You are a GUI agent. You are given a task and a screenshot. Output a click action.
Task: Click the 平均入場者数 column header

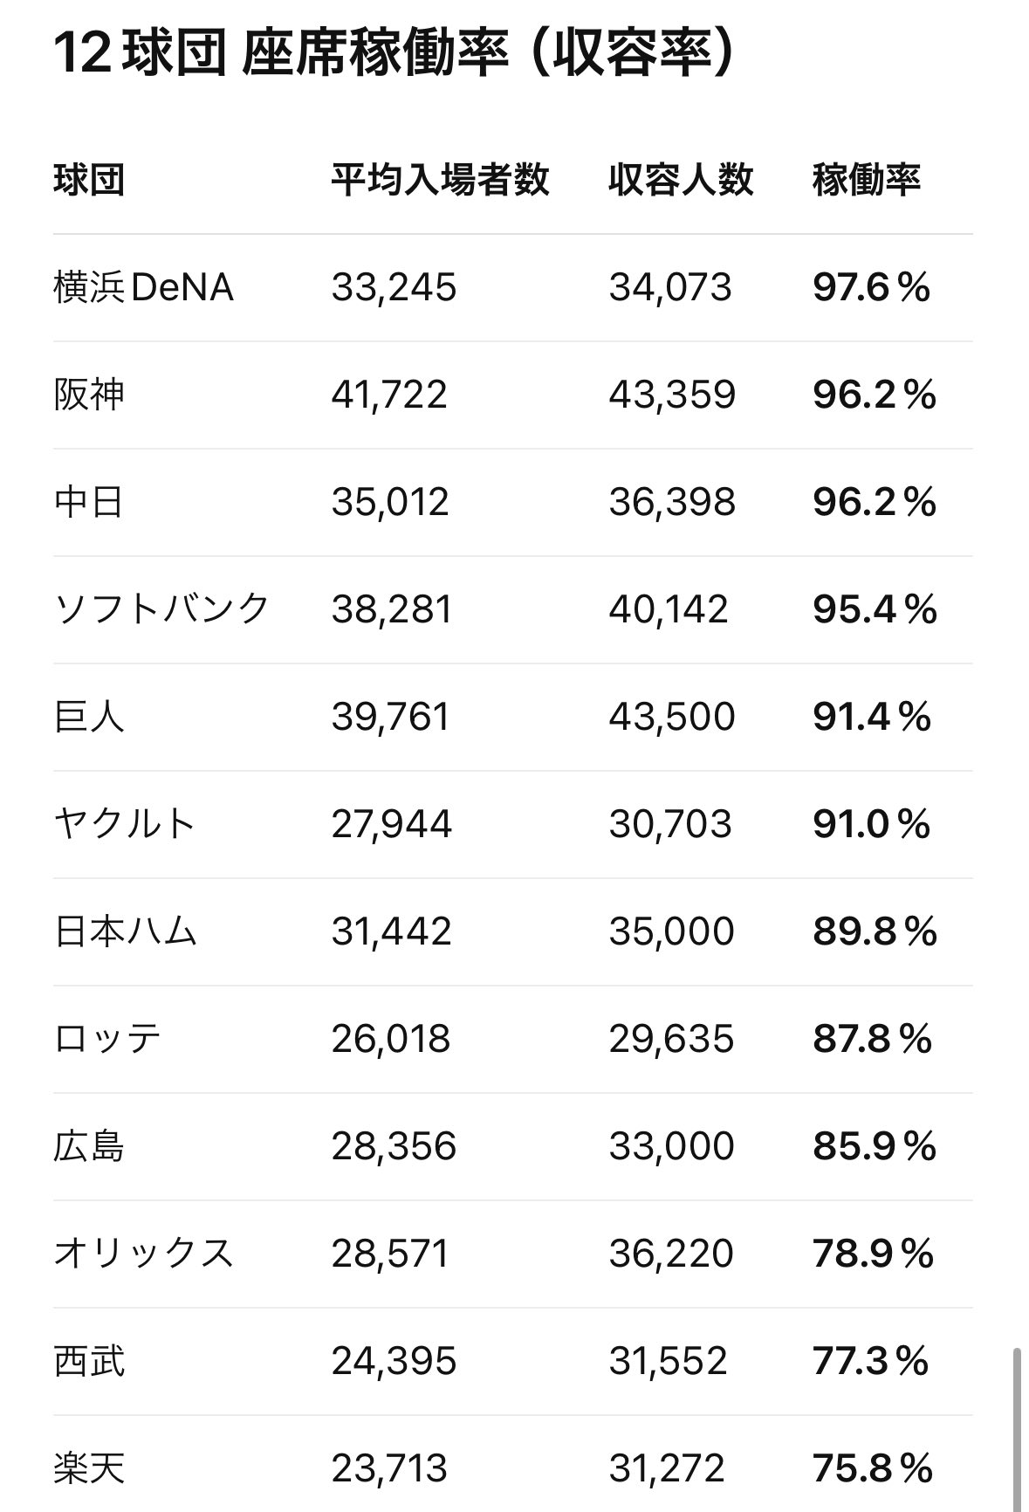point(440,180)
